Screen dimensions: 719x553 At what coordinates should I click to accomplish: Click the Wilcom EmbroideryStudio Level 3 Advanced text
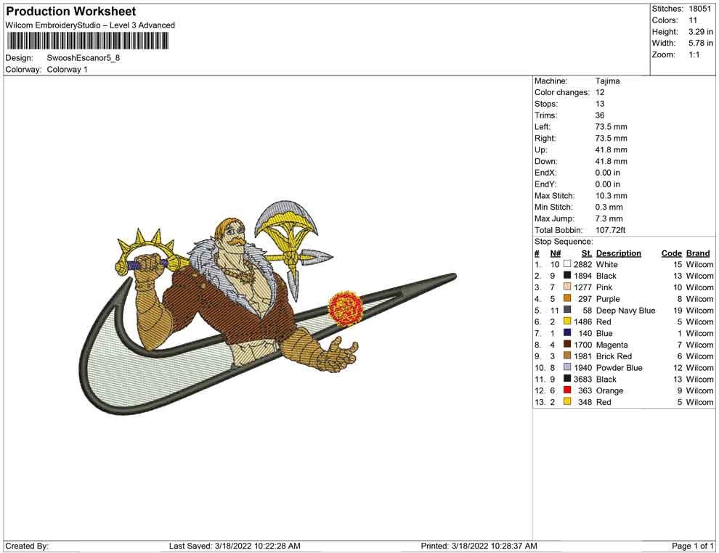tap(90, 25)
